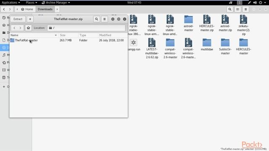
Task: Click the path bar right chevron in Files
Action: pos(57,9)
